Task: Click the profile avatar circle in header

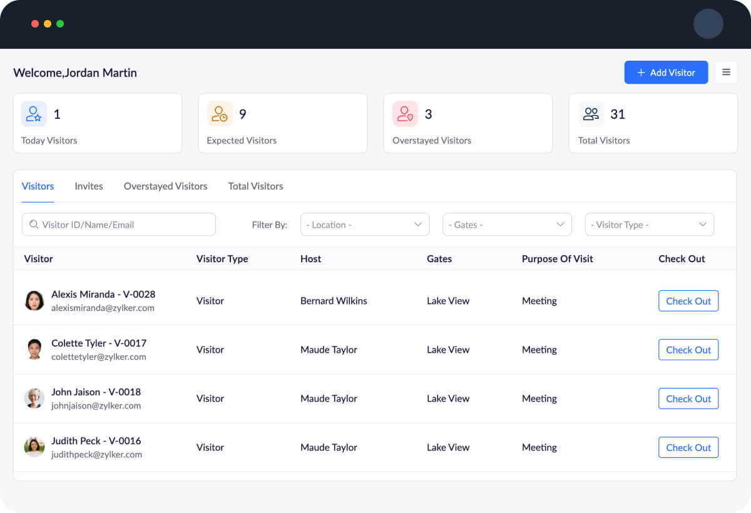Action: (708, 24)
